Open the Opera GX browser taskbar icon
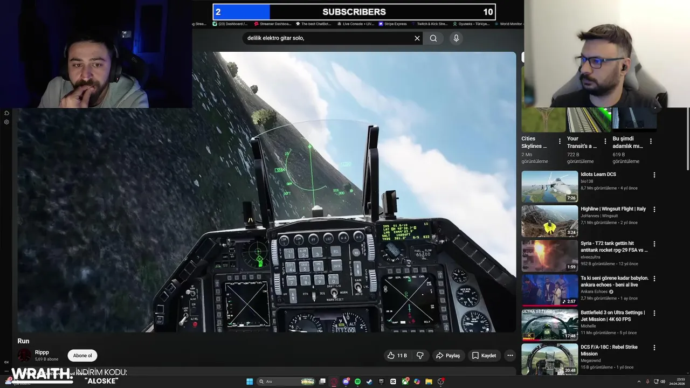This screenshot has width=690, height=388. tap(334, 382)
